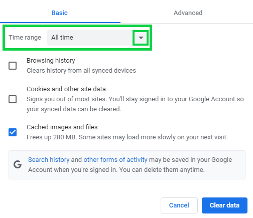Click the Google G logo icon
This screenshot has width=253, height=218.
18,164
